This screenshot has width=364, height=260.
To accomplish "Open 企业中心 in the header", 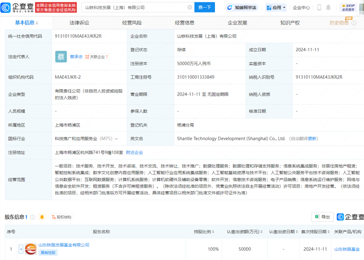I will tap(301, 8).
